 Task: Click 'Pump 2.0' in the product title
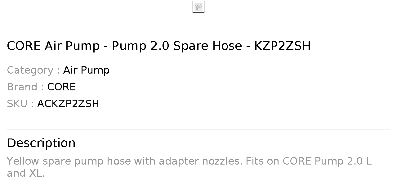point(141,46)
